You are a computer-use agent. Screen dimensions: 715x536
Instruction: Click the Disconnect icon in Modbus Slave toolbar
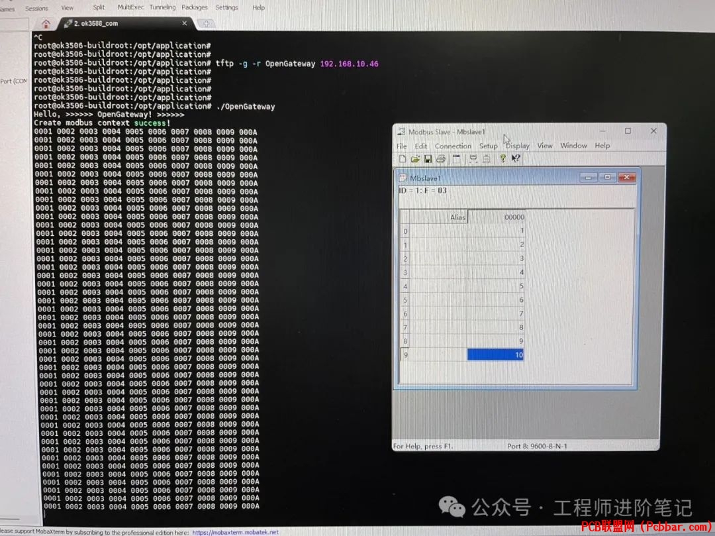(487, 159)
